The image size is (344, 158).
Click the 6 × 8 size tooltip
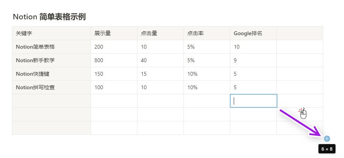[x=327, y=149]
